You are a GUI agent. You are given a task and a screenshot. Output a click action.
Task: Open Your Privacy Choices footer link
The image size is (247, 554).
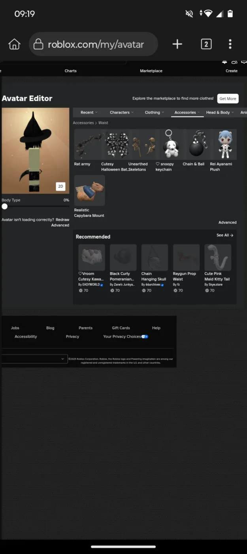point(126,337)
